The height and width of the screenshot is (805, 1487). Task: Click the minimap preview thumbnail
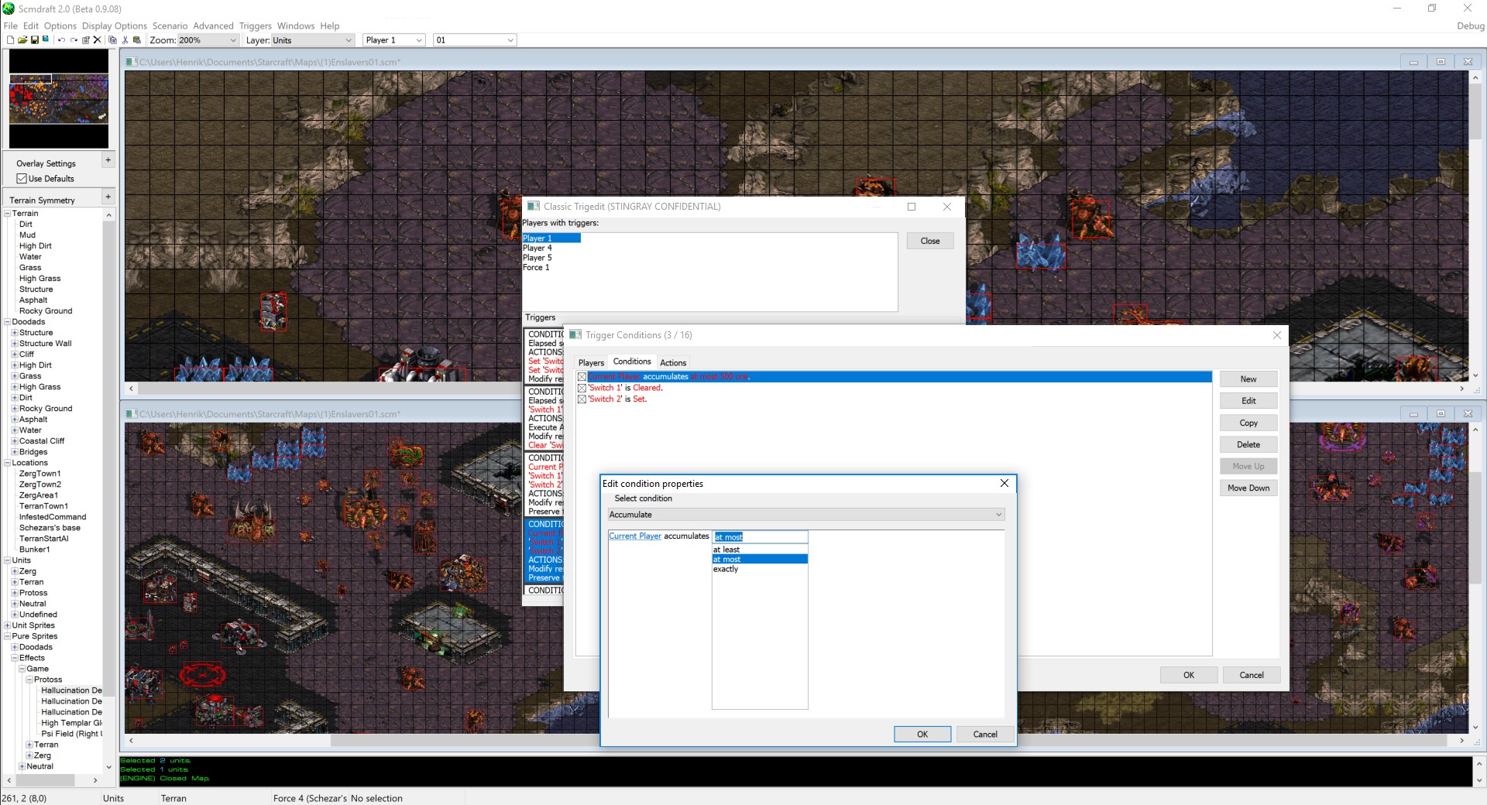click(x=59, y=99)
